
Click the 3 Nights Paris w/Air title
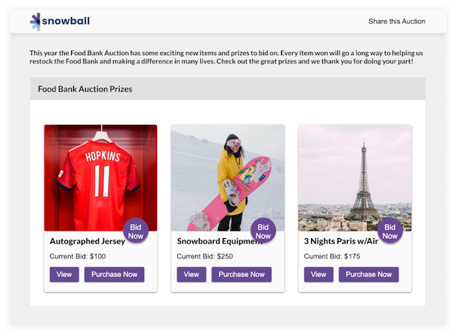341,241
